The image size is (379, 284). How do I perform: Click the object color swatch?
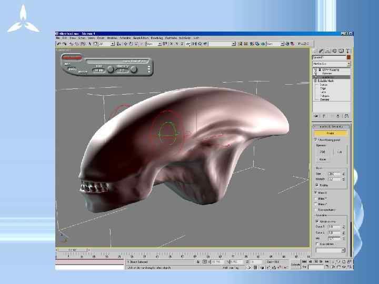(x=348, y=57)
